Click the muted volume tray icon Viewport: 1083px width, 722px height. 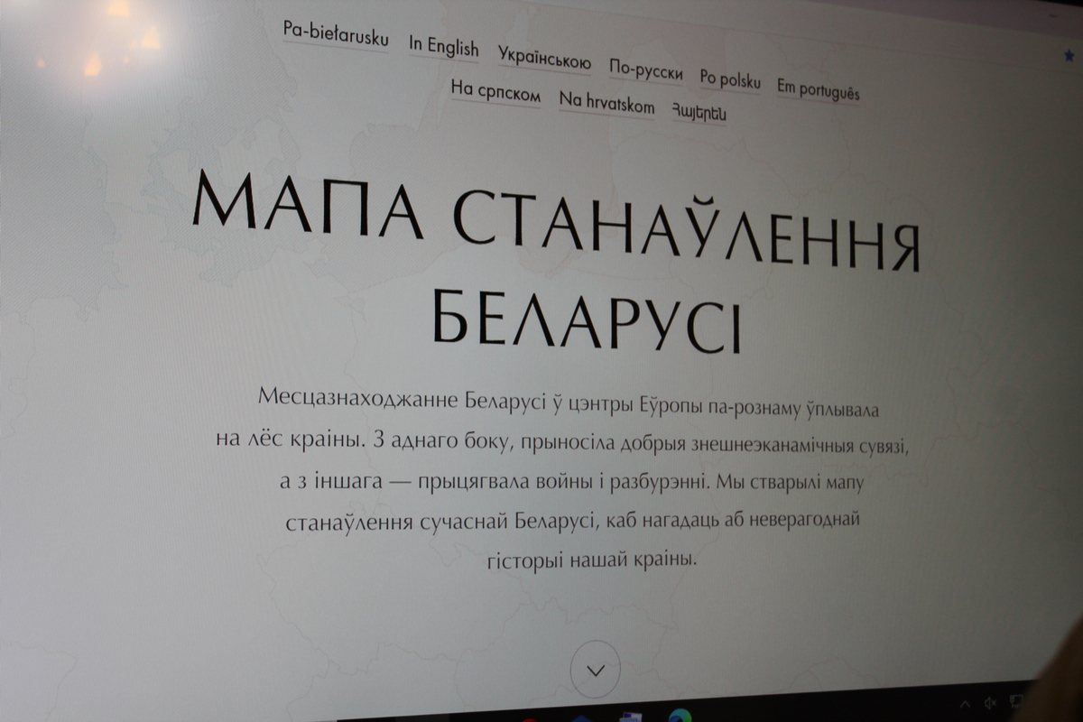(989, 702)
